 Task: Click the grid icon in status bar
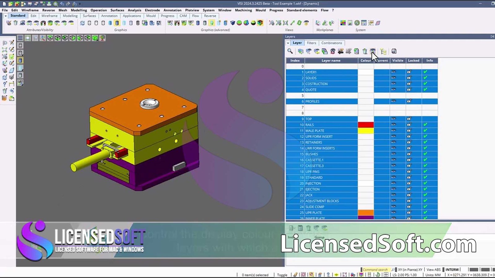(386, 275)
